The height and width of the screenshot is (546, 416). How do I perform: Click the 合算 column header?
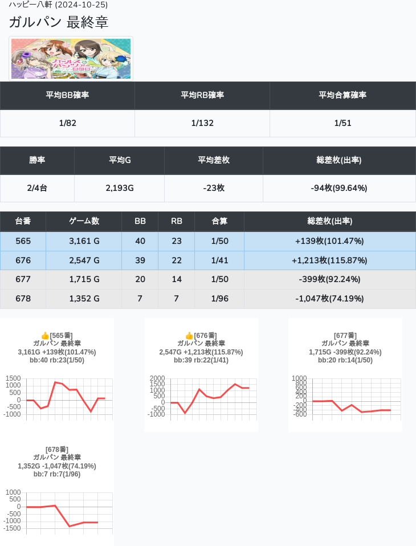click(219, 221)
